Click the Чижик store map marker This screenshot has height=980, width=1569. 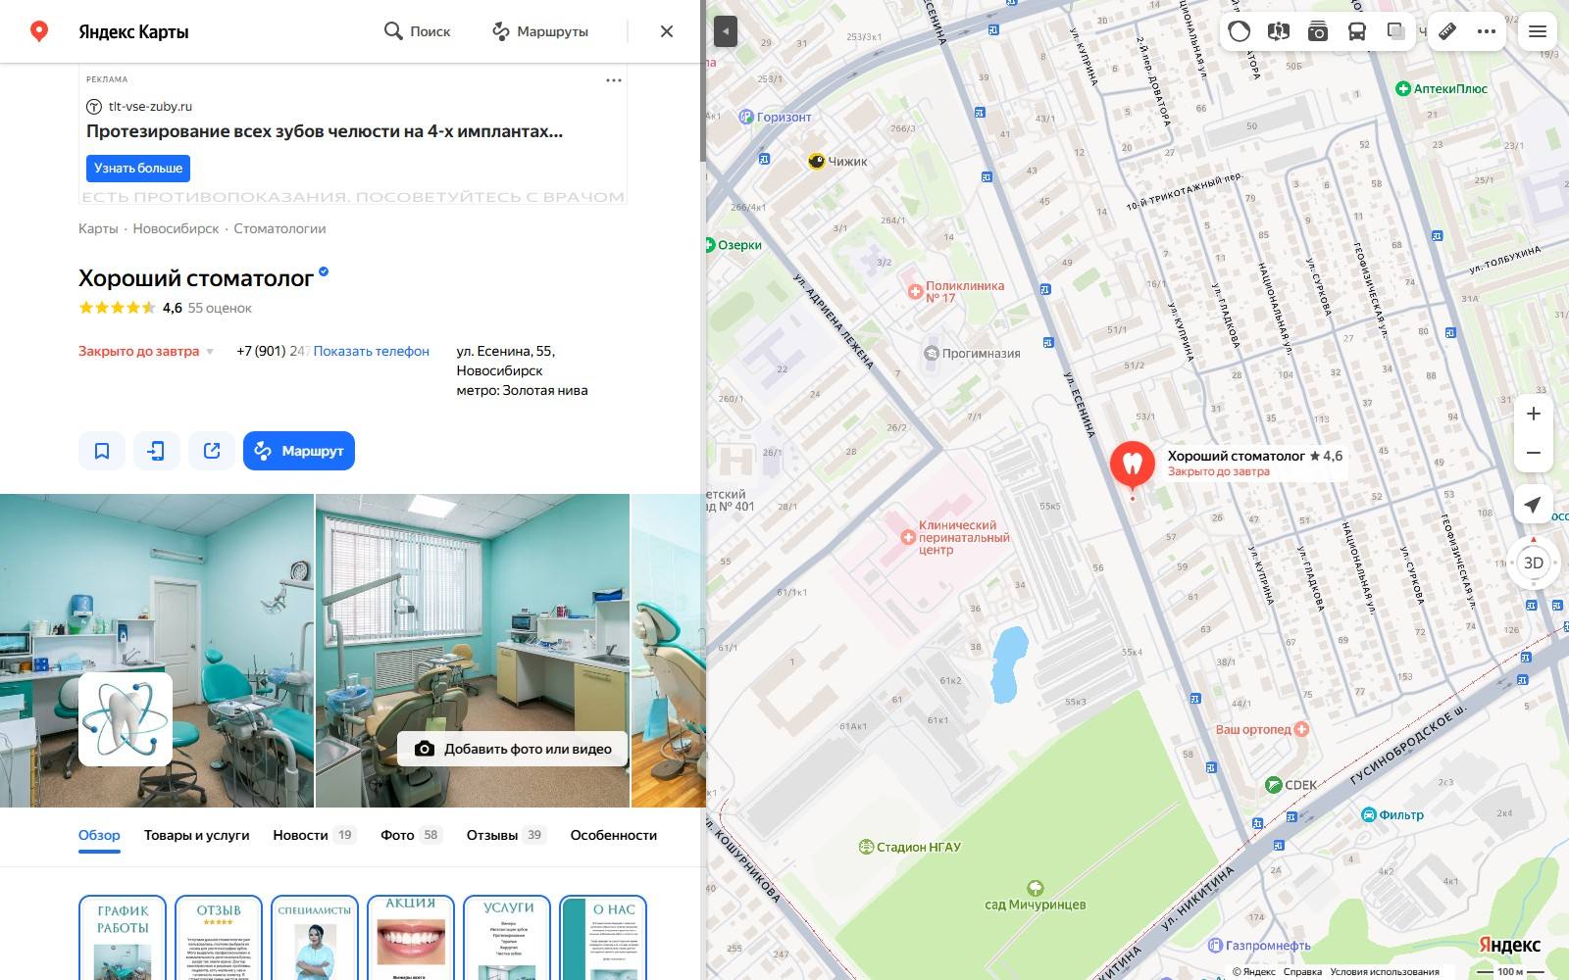[837, 161]
